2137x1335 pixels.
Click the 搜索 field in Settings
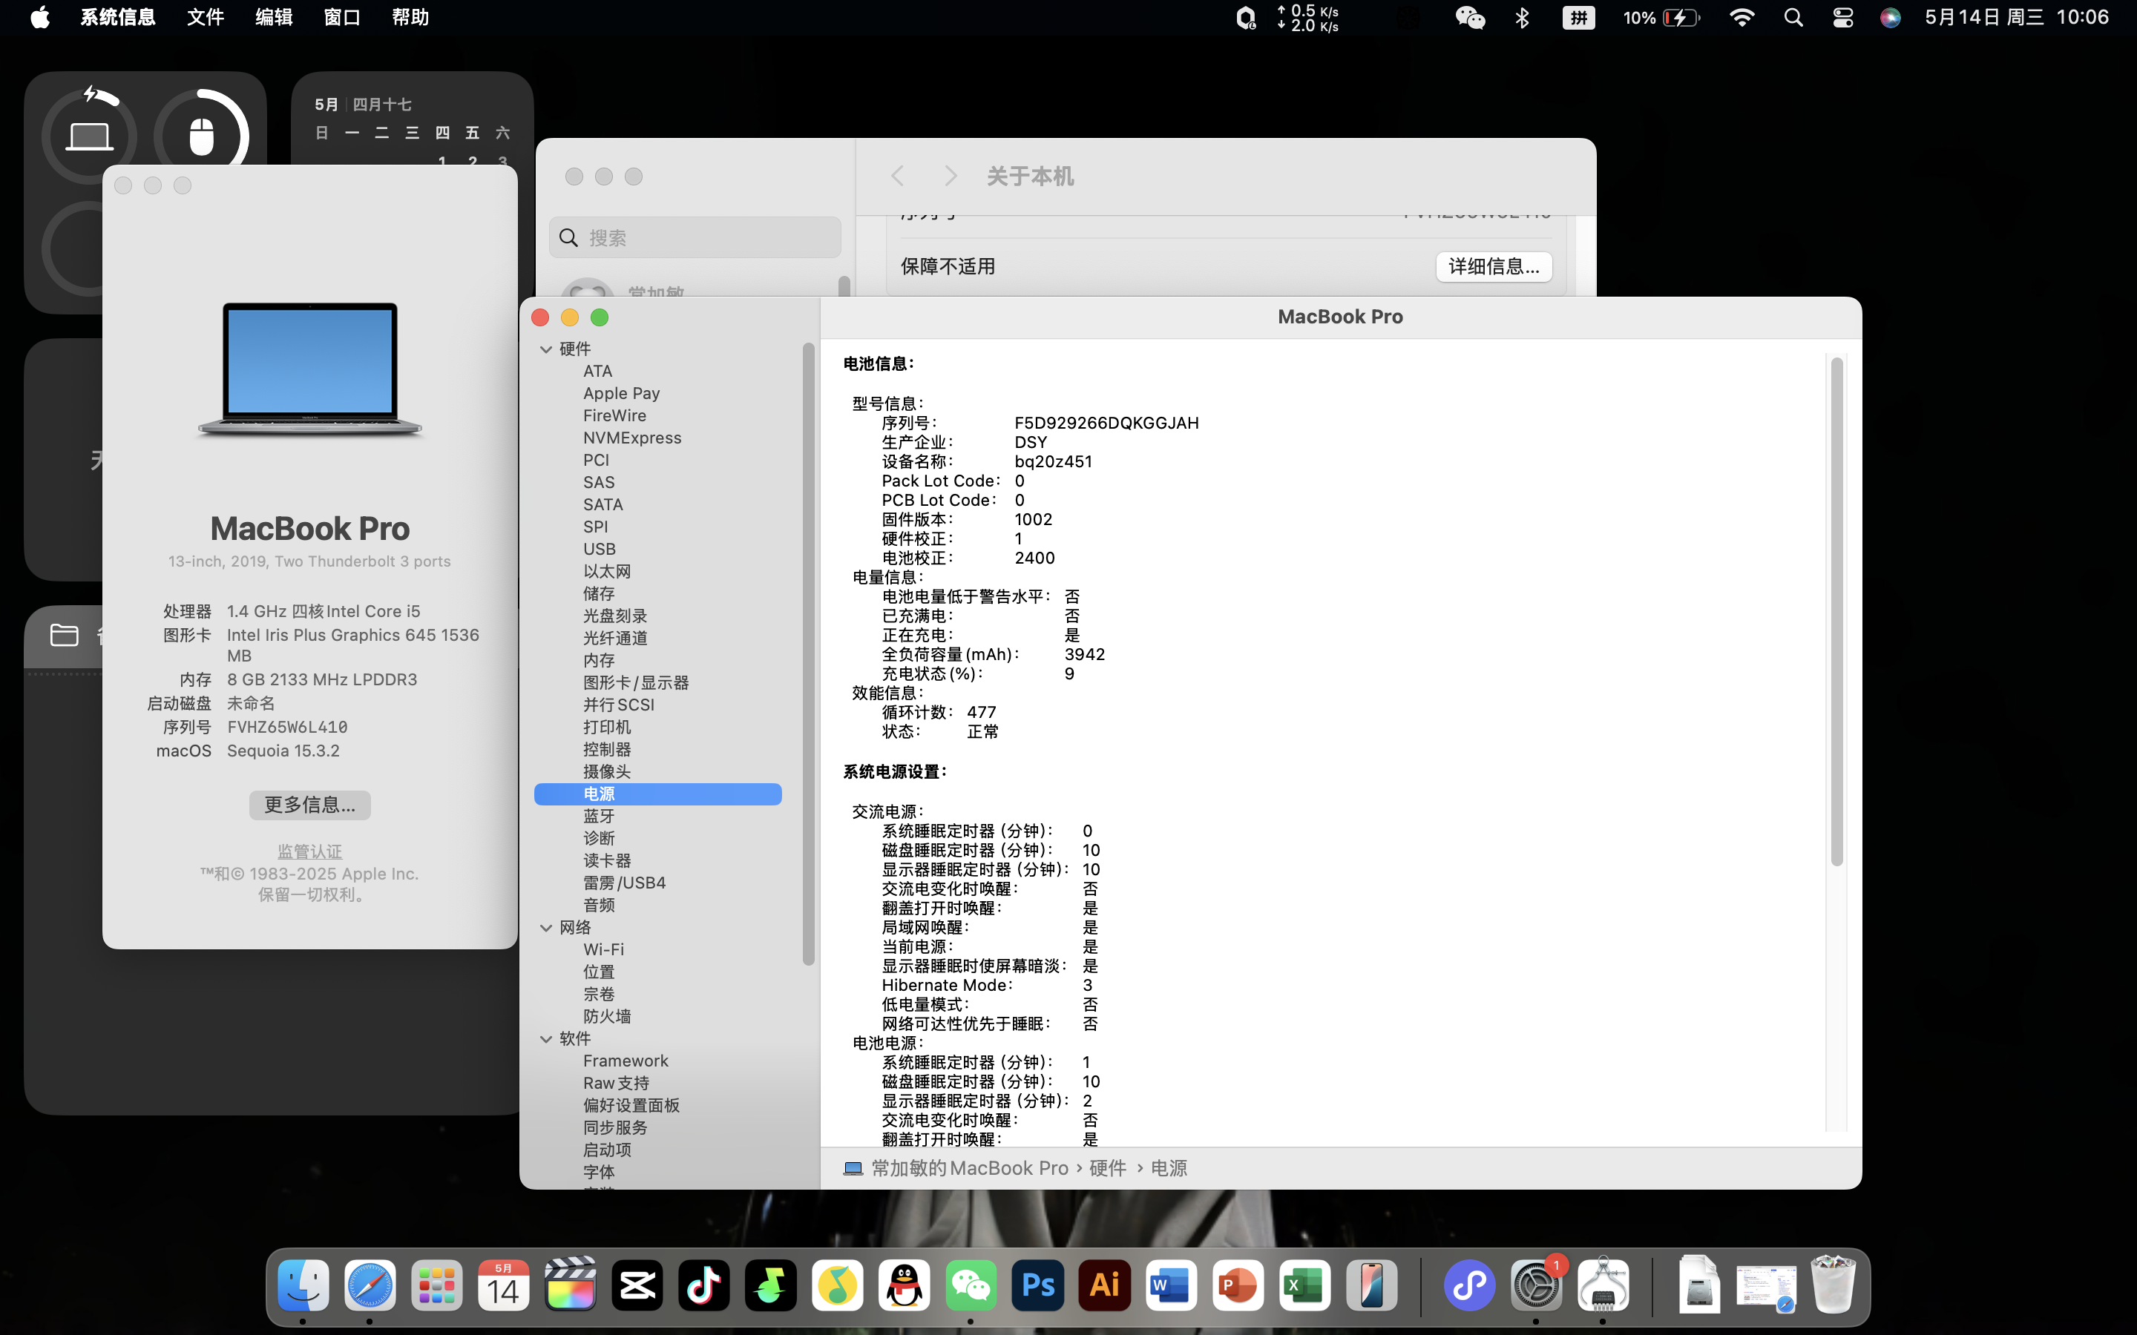(695, 237)
